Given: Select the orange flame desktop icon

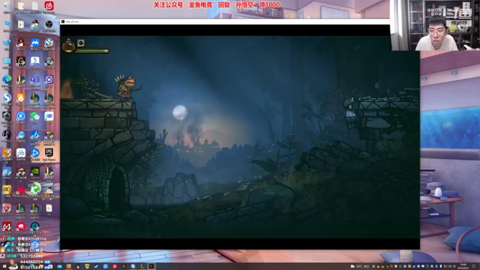Looking at the screenshot, I should coord(21,98).
